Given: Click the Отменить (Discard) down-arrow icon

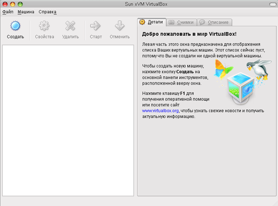Looking at the screenshot, I should [x=120, y=26].
